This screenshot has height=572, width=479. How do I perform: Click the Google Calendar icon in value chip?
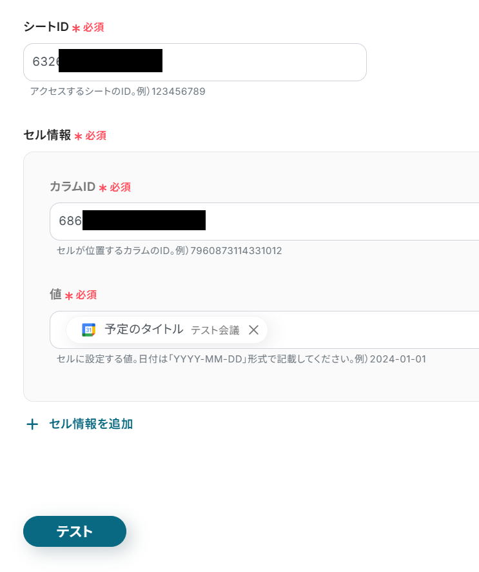pyautogui.click(x=89, y=330)
